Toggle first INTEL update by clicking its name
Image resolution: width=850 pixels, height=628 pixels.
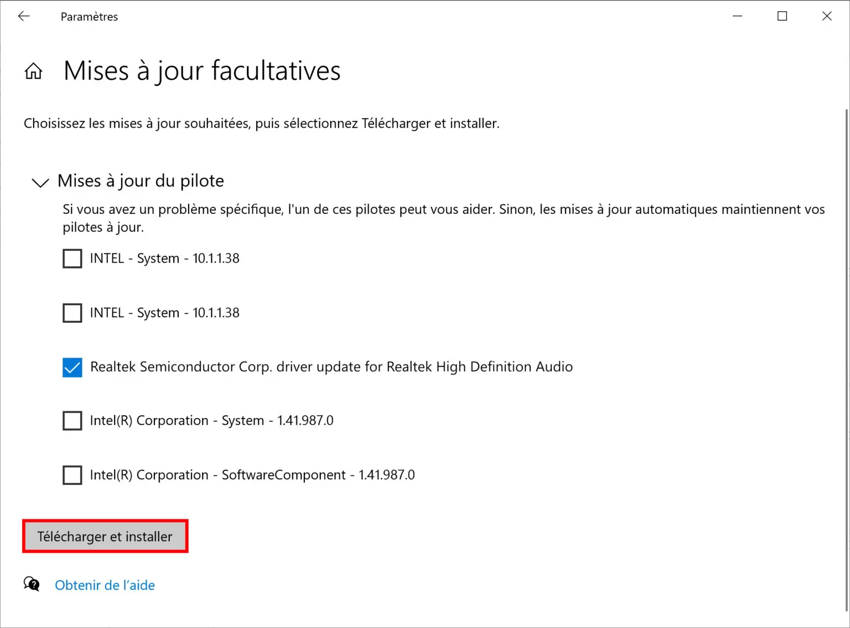[x=164, y=258]
